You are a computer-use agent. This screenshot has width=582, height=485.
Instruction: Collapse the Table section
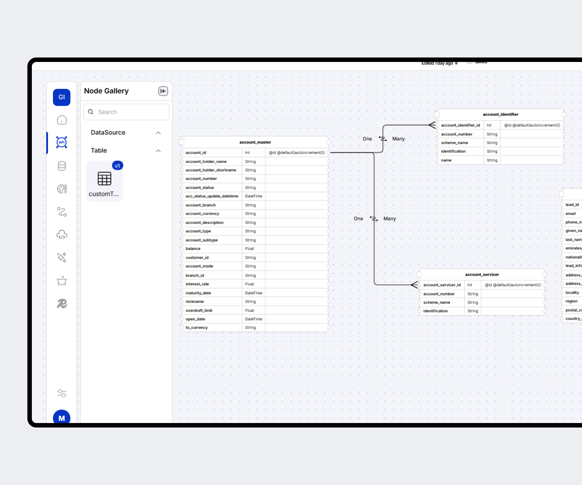(x=158, y=150)
